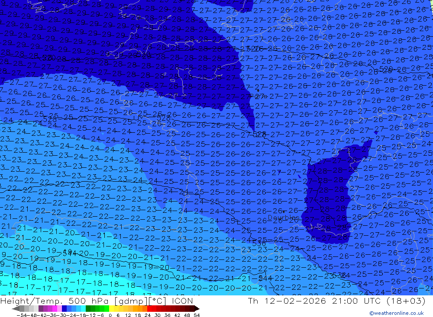
Task: Click the 0 tick label under the color scale
Action: [110, 315]
